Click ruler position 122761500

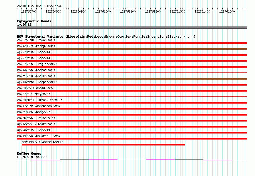point(227,11)
